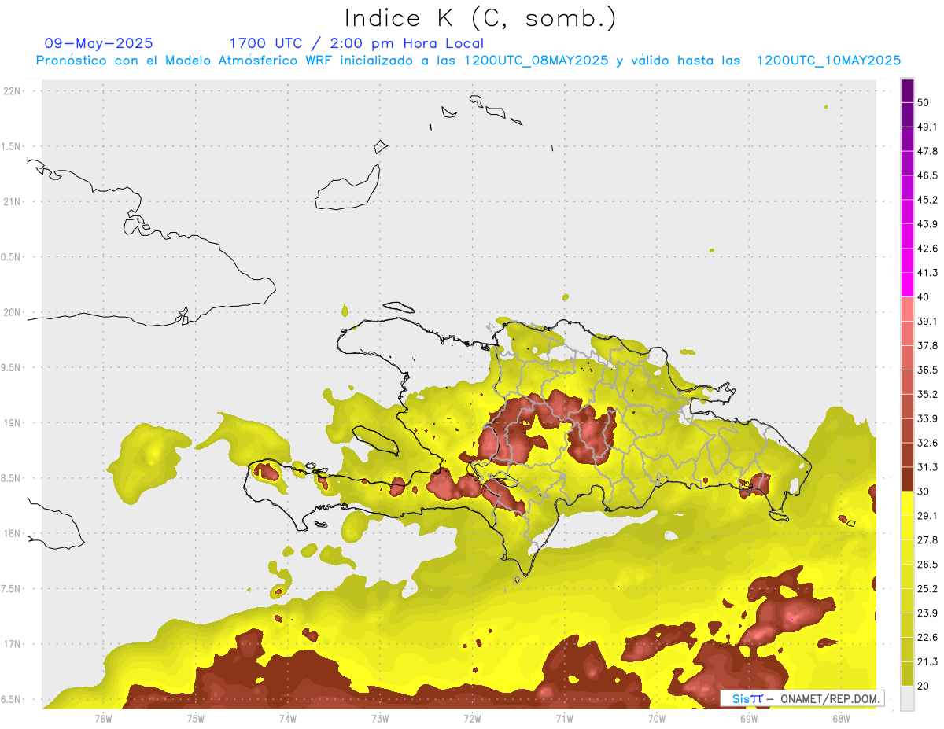
Task: Click the olive swatch between 20 and 21.3
Action: tap(907, 674)
